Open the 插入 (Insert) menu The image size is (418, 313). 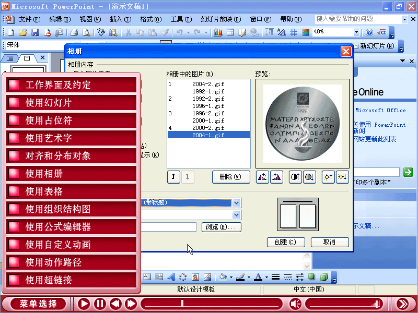coord(120,19)
